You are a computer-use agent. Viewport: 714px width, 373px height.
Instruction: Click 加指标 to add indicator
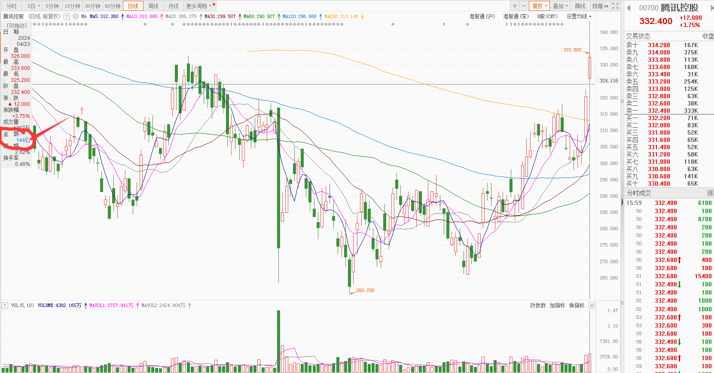557,305
